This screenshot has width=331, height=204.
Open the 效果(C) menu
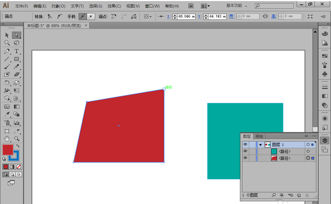(x=114, y=6)
